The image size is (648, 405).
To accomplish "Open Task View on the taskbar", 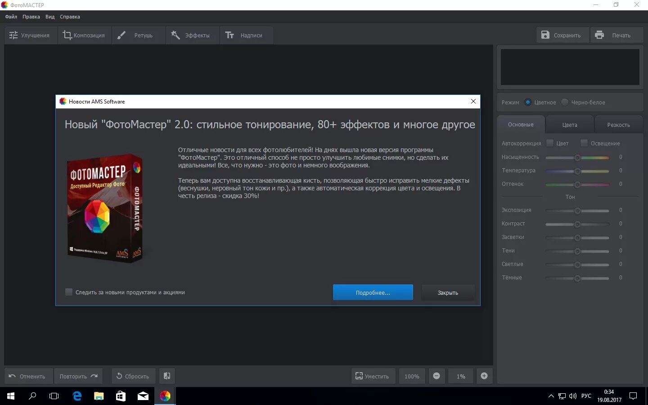I will point(54,396).
